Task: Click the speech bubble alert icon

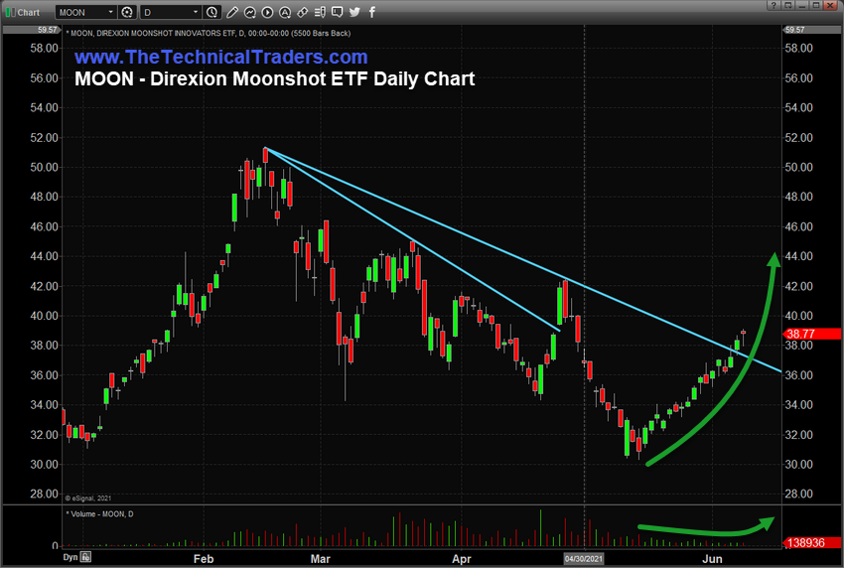Action: tap(337, 12)
